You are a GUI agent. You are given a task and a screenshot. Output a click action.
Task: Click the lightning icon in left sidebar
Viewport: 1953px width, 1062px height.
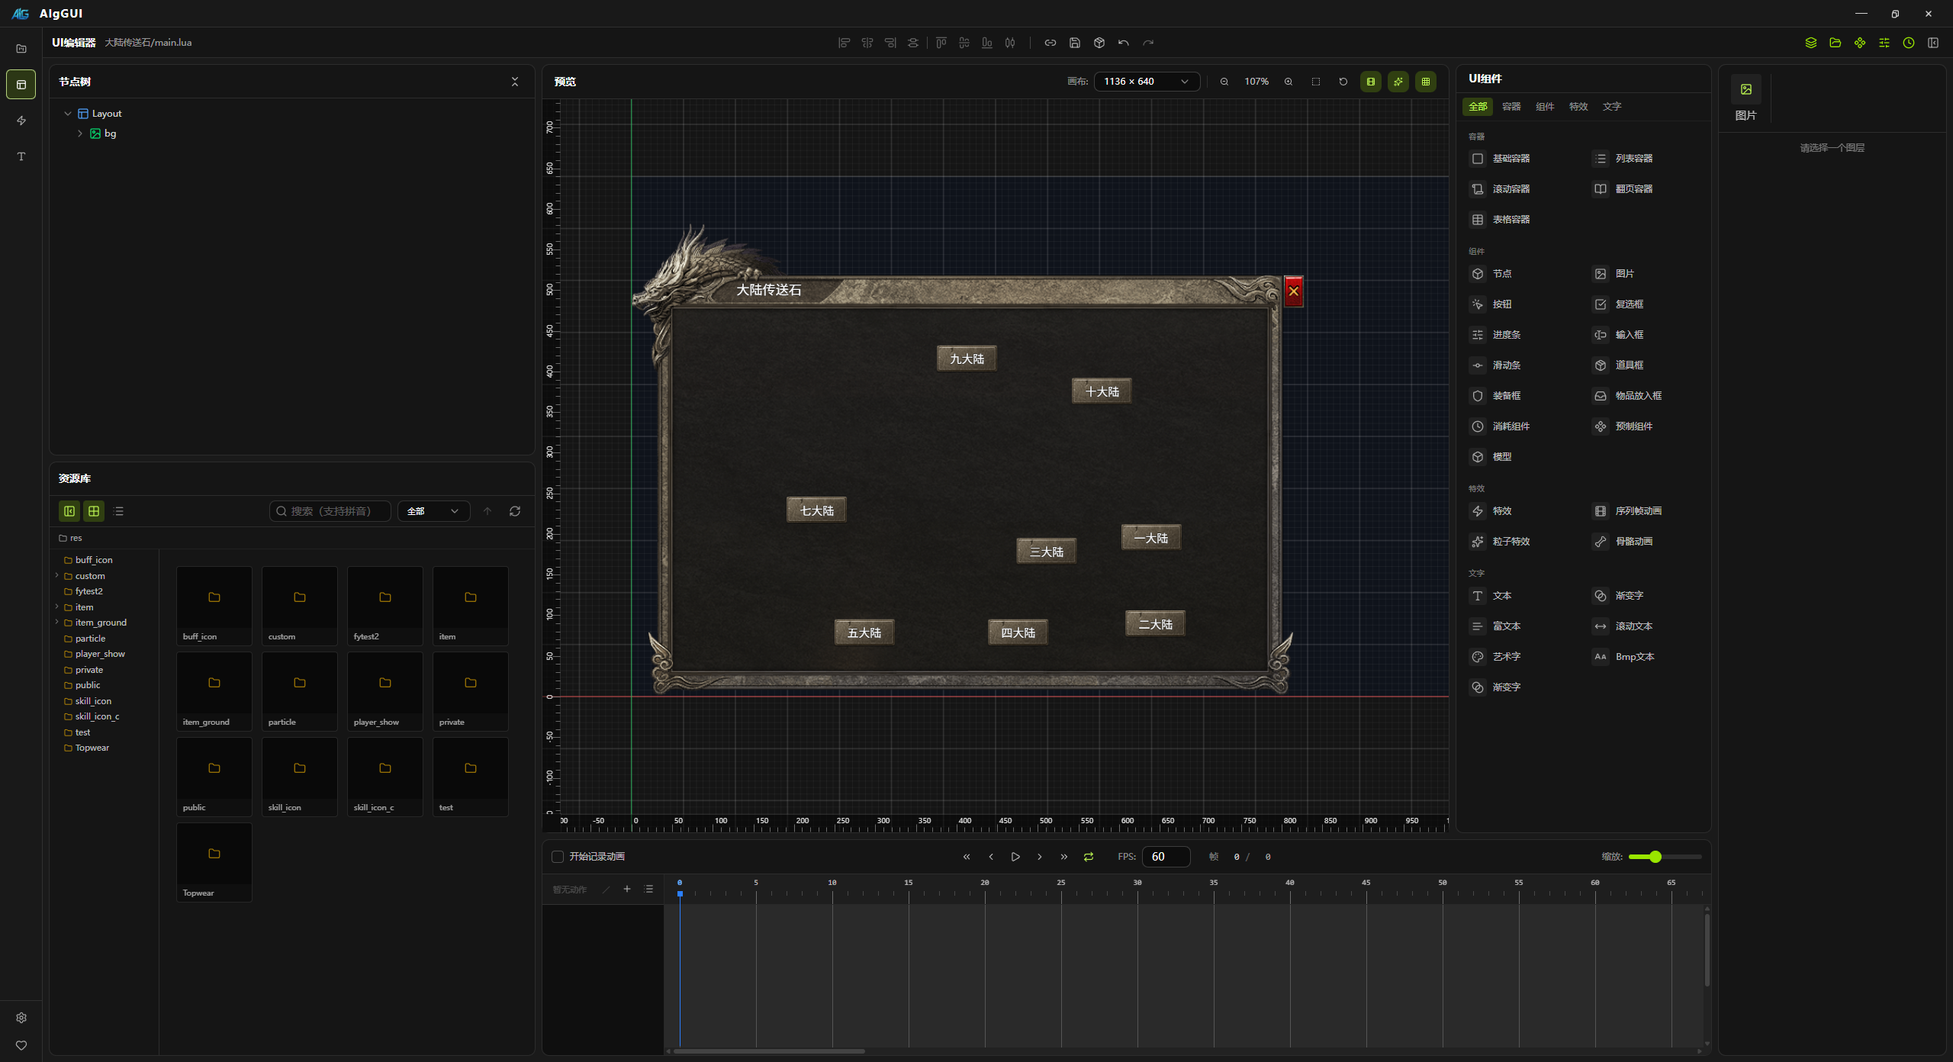tap(21, 121)
